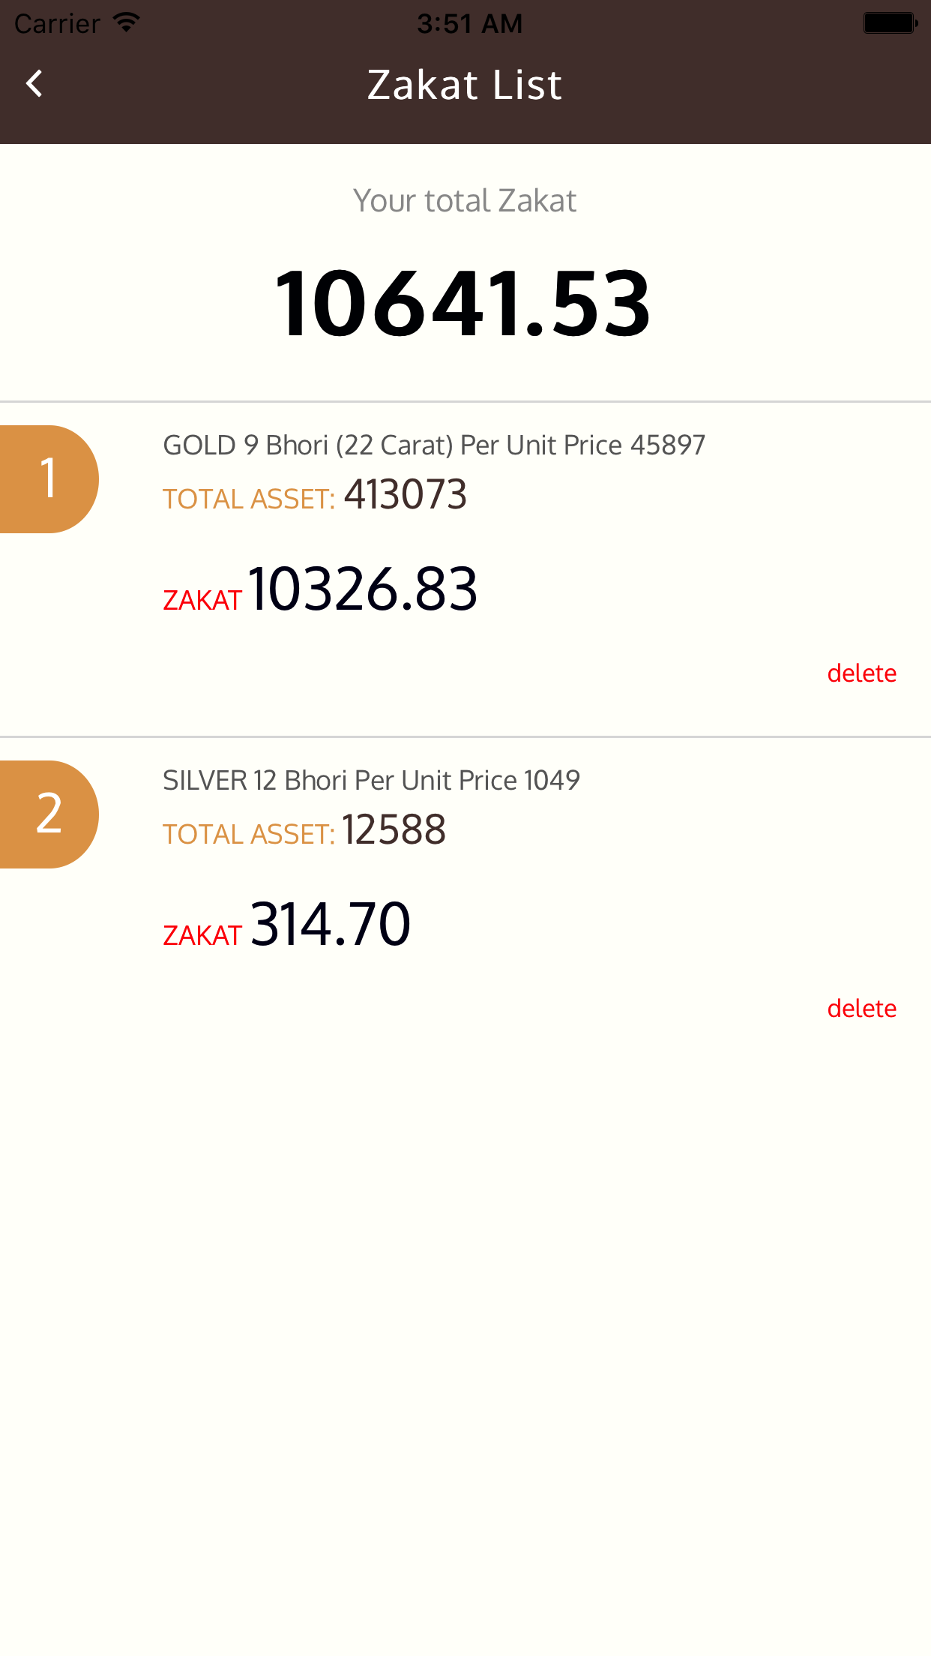This screenshot has height=1656, width=931.
Task: Select the silver Zakat amount 314.70
Action: pos(331,925)
